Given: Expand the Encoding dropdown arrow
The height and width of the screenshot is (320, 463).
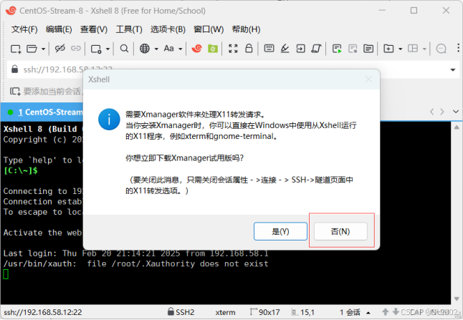Looking at the screenshot, I should click(156, 49).
